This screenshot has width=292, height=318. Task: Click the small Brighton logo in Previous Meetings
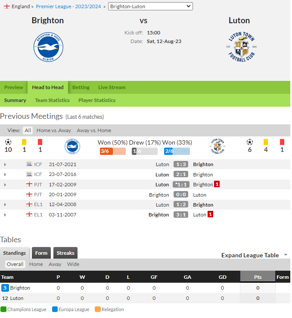[72, 146]
